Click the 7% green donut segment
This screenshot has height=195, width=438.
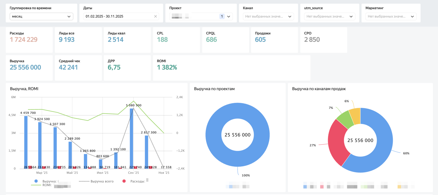pyautogui.click(x=345, y=119)
